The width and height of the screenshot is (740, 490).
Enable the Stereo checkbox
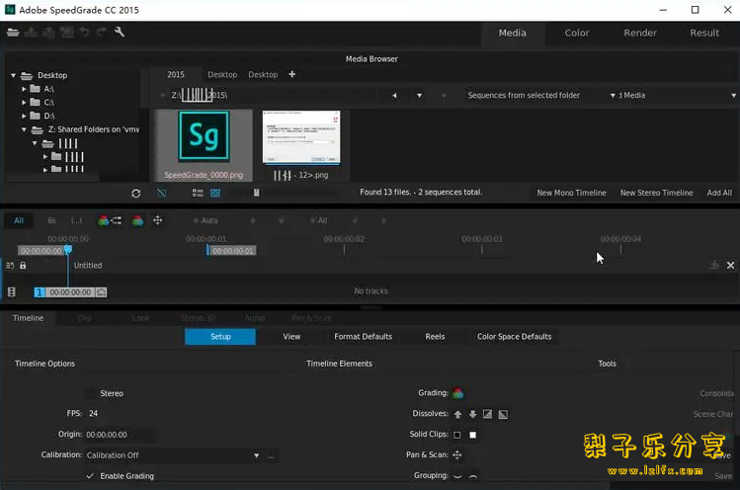coord(90,393)
